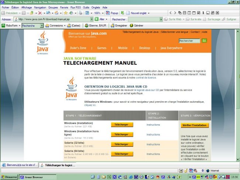Expand the Rechercher search box dropdown
This screenshot has height=180, width=240.
click(x=161, y=19)
